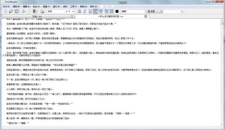
Task: Focus the search box beside 百度
Action: coord(171,11)
